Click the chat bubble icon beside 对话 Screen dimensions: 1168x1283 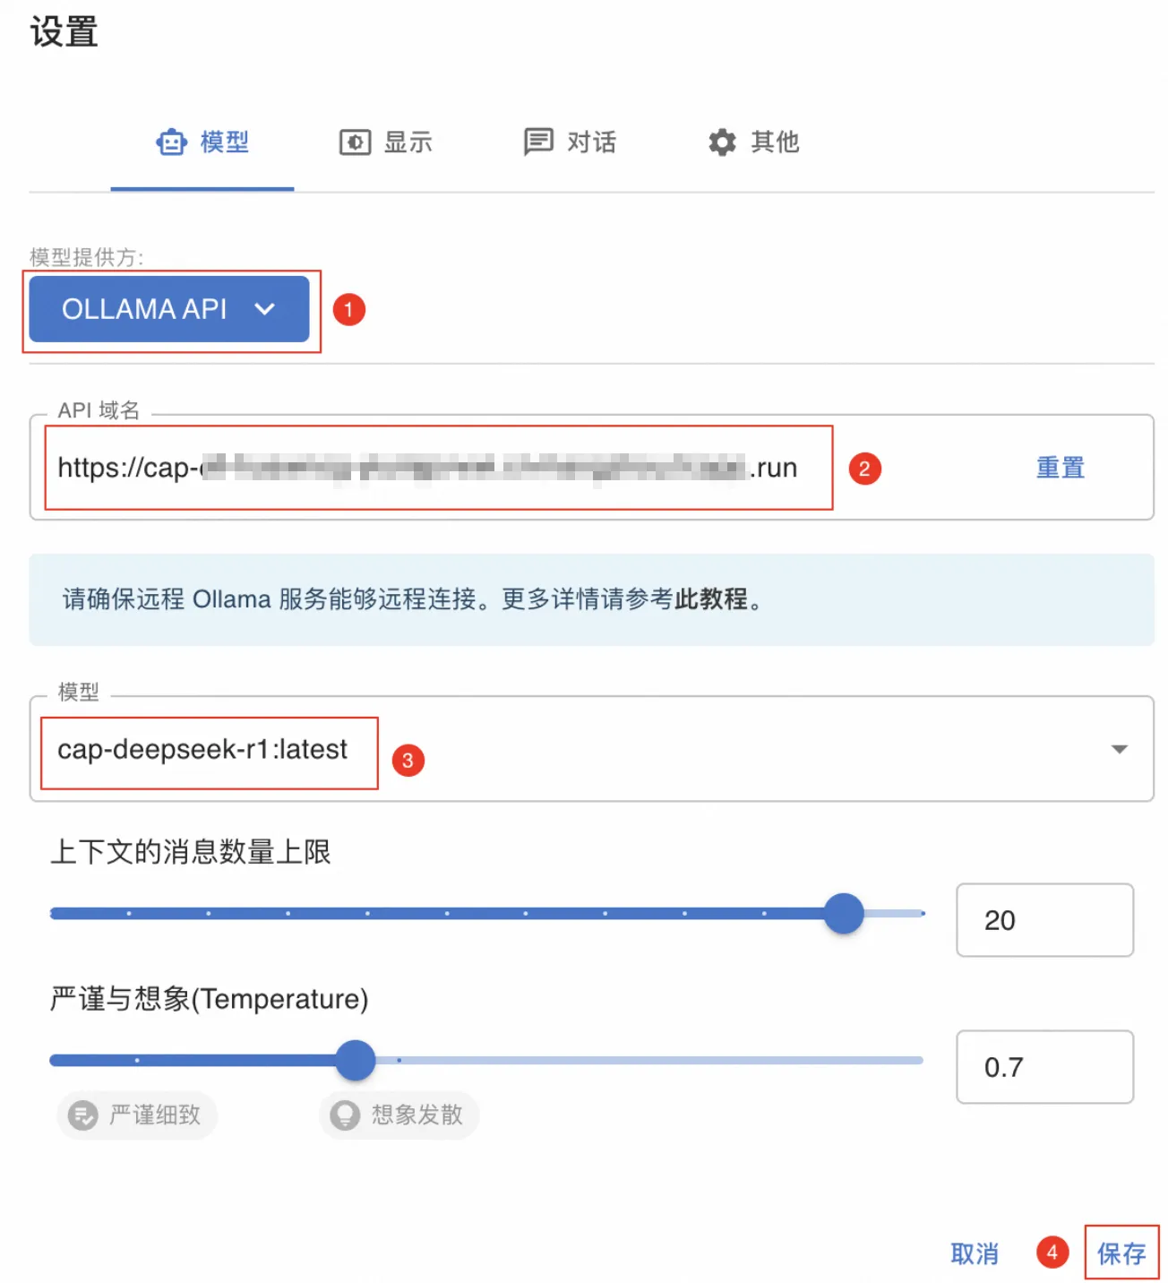(x=538, y=142)
